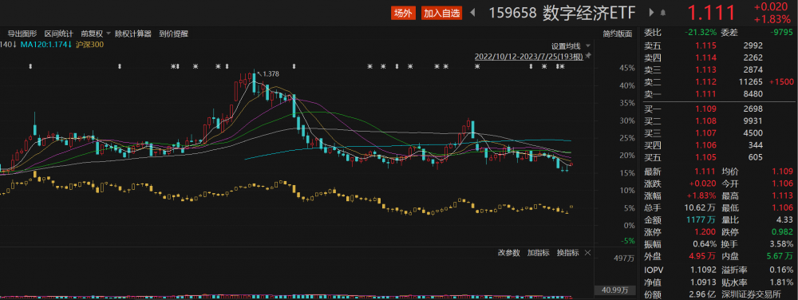Select the 卖四 row priced 1.114
Screen dimensions: 798x300
point(717,57)
